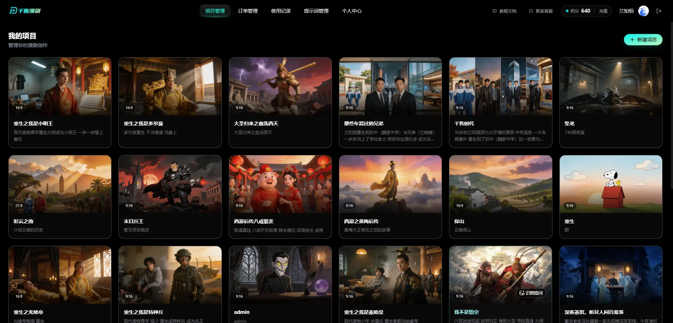Open the 深夜茶馆 project thumbnail
This screenshot has width=673, height=323.
(611, 275)
